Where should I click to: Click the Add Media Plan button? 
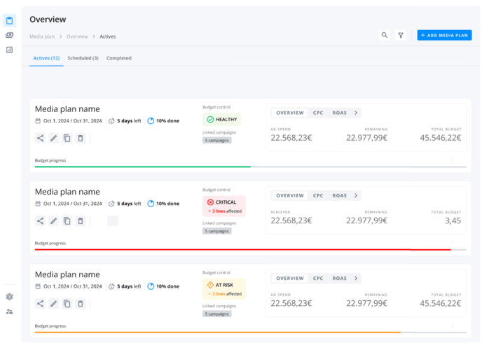[x=444, y=35]
